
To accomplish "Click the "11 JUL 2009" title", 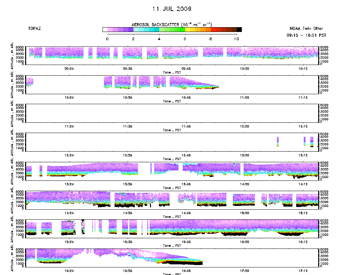I will tap(172, 9).
